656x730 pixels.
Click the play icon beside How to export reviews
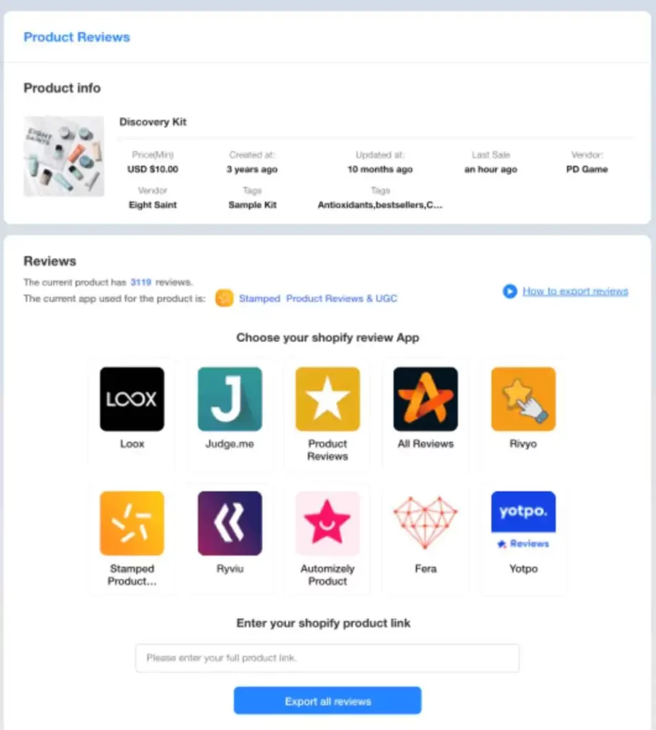pyautogui.click(x=510, y=291)
